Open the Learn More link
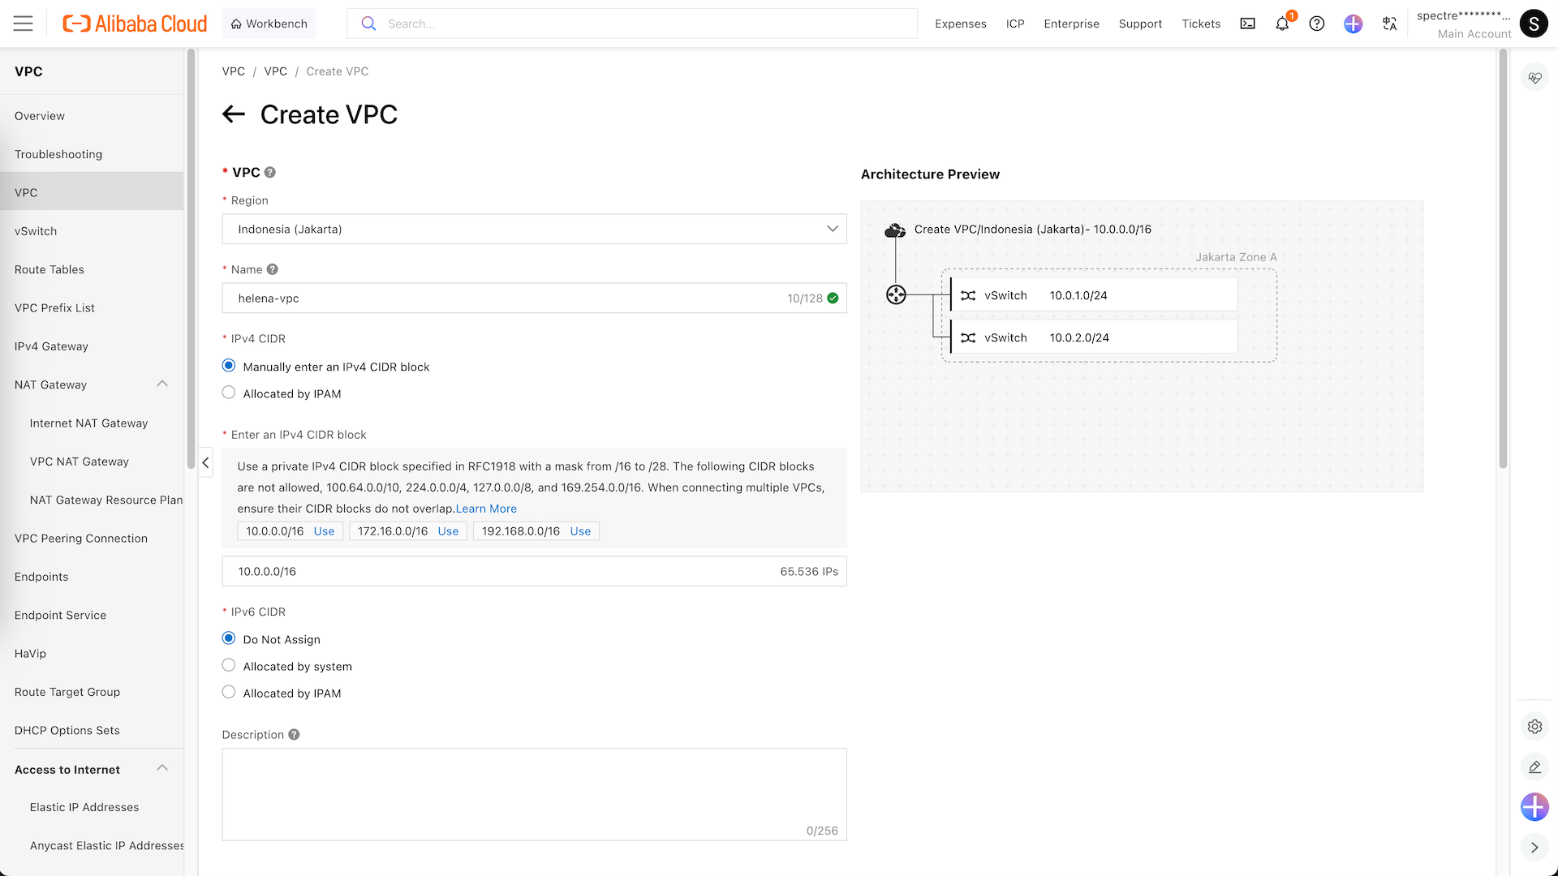The width and height of the screenshot is (1558, 876). pyautogui.click(x=486, y=509)
